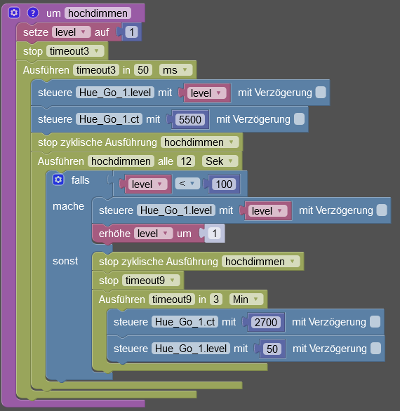Open level dropdown in mache steuere block

point(268,210)
